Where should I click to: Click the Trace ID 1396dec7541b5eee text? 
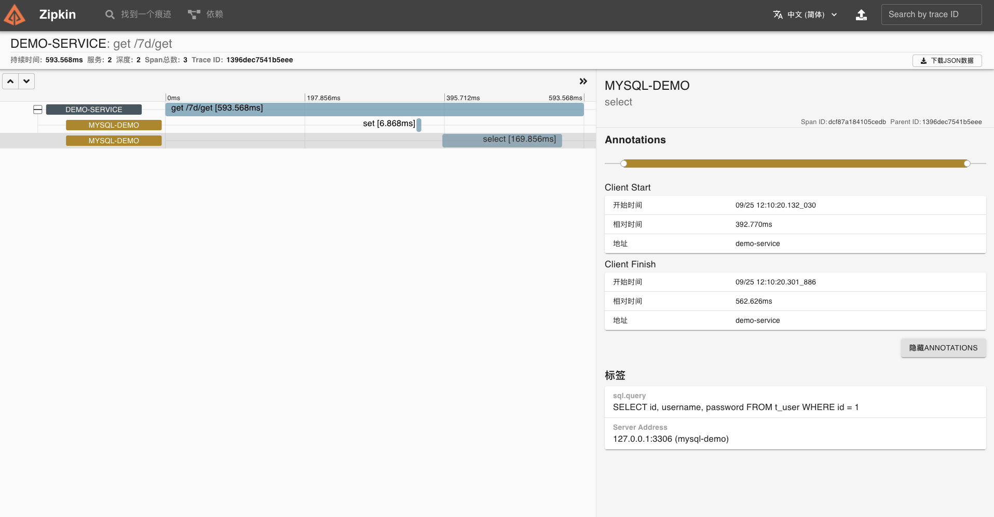pos(260,60)
